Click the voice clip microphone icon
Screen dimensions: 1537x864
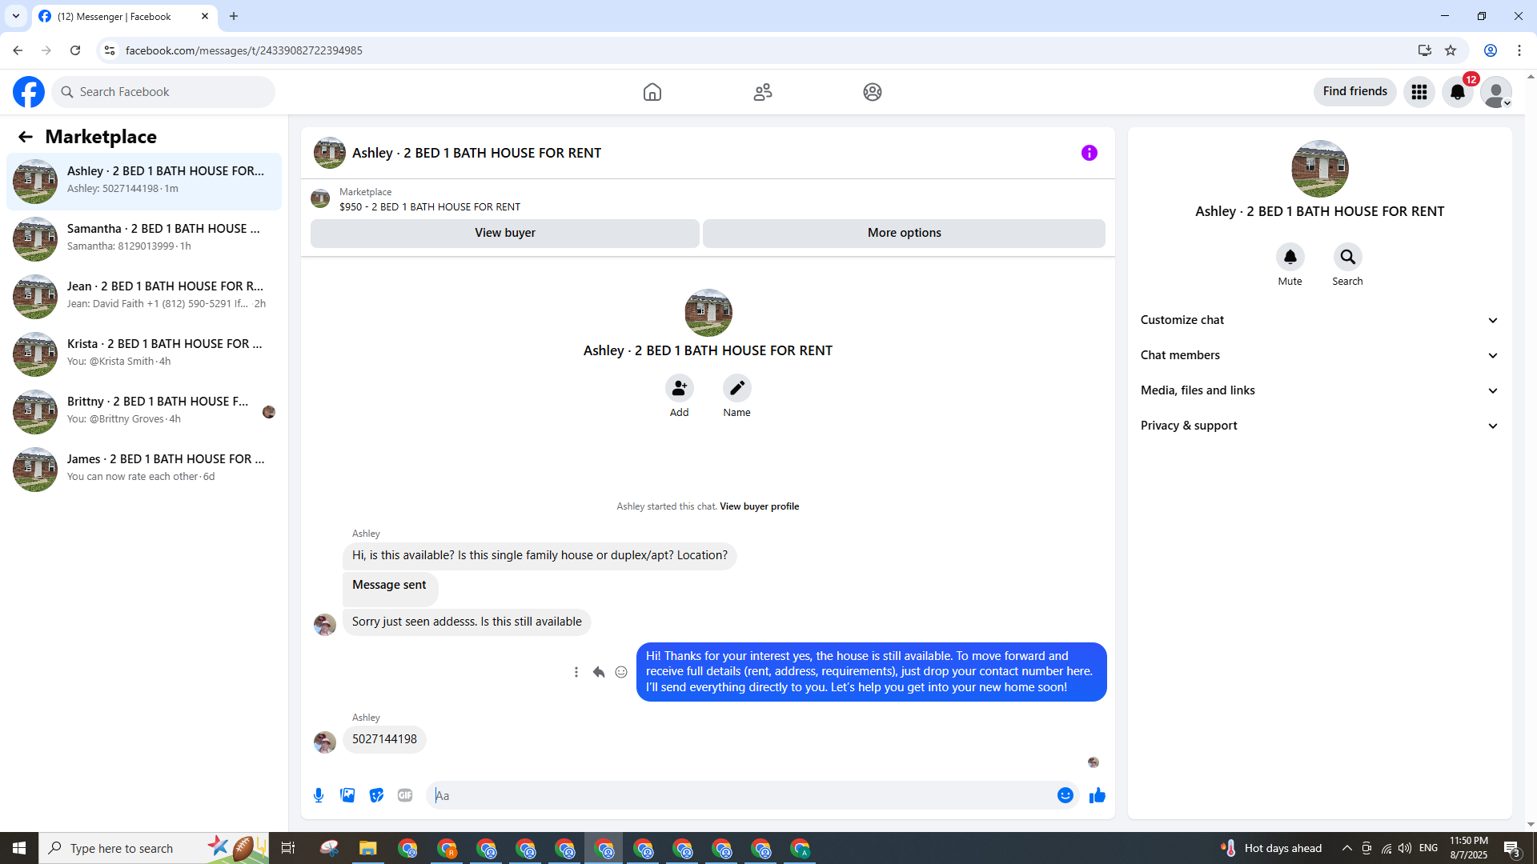(x=319, y=795)
